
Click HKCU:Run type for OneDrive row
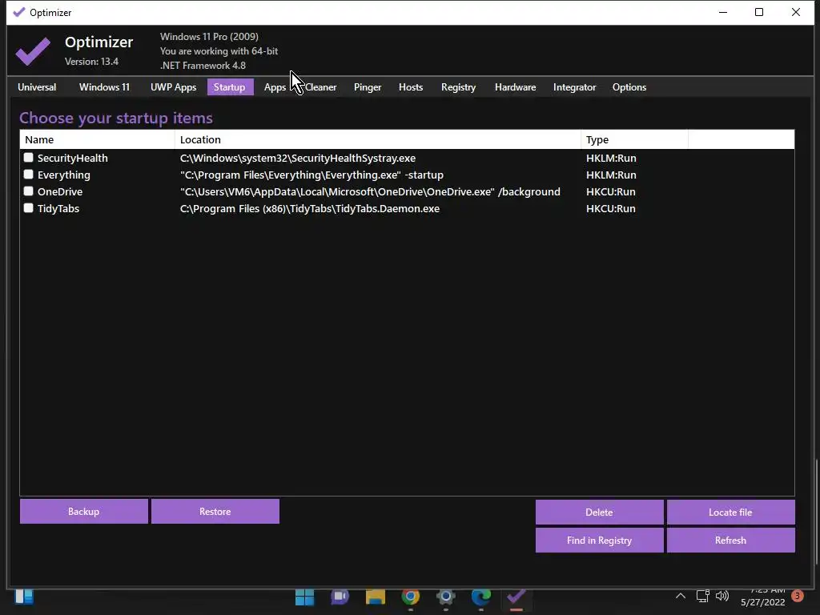coord(611,191)
